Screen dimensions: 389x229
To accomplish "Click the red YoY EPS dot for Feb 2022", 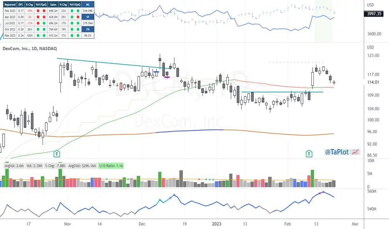I will tap(38, 11).
